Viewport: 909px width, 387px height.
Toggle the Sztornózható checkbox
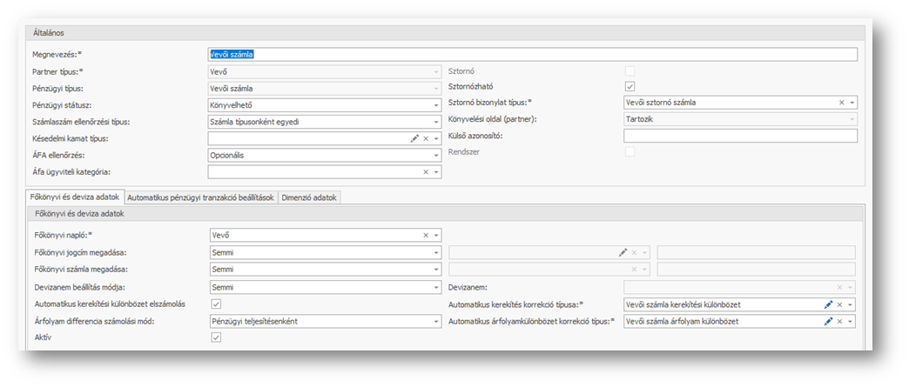pyautogui.click(x=630, y=86)
